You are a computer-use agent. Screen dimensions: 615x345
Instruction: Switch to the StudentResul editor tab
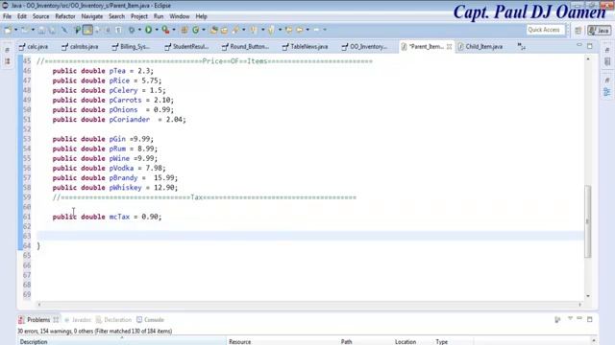coord(186,47)
